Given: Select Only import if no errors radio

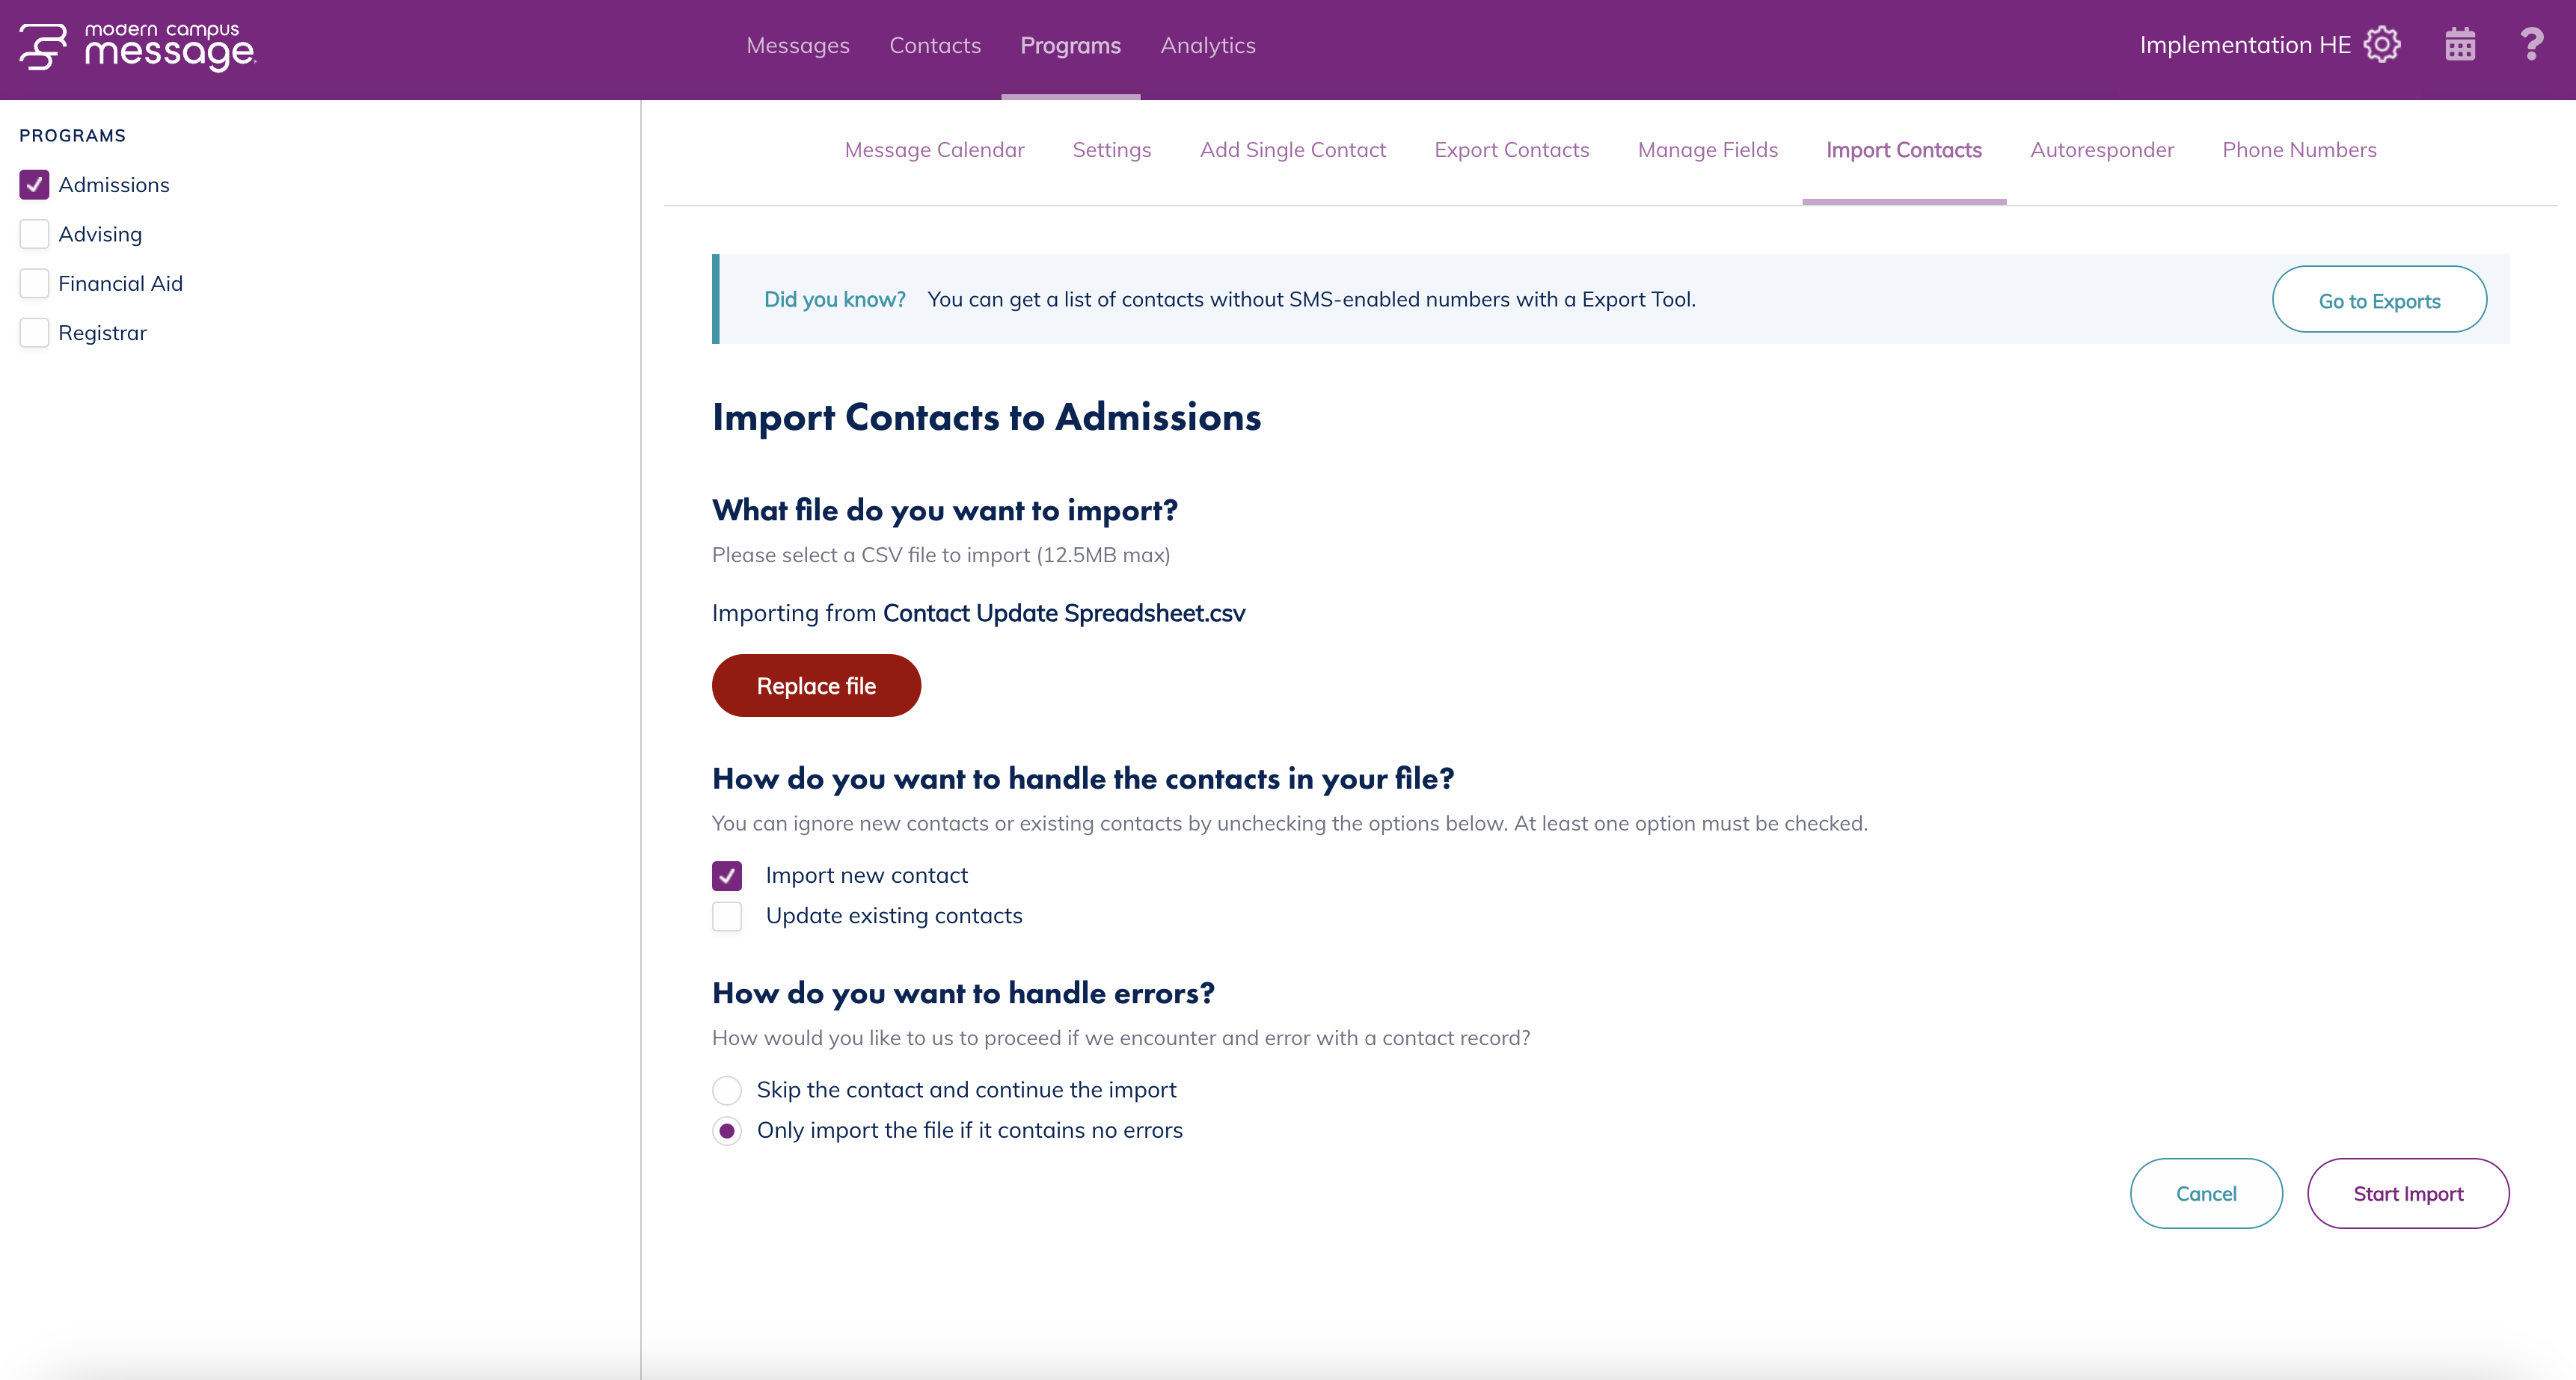Looking at the screenshot, I should (727, 1131).
